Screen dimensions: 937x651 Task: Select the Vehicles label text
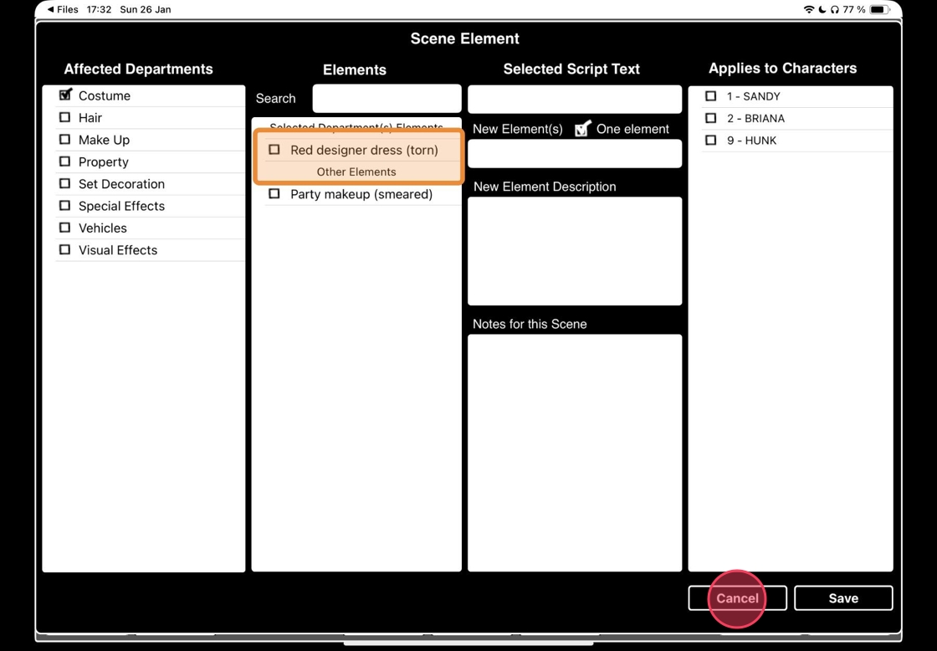tap(103, 228)
